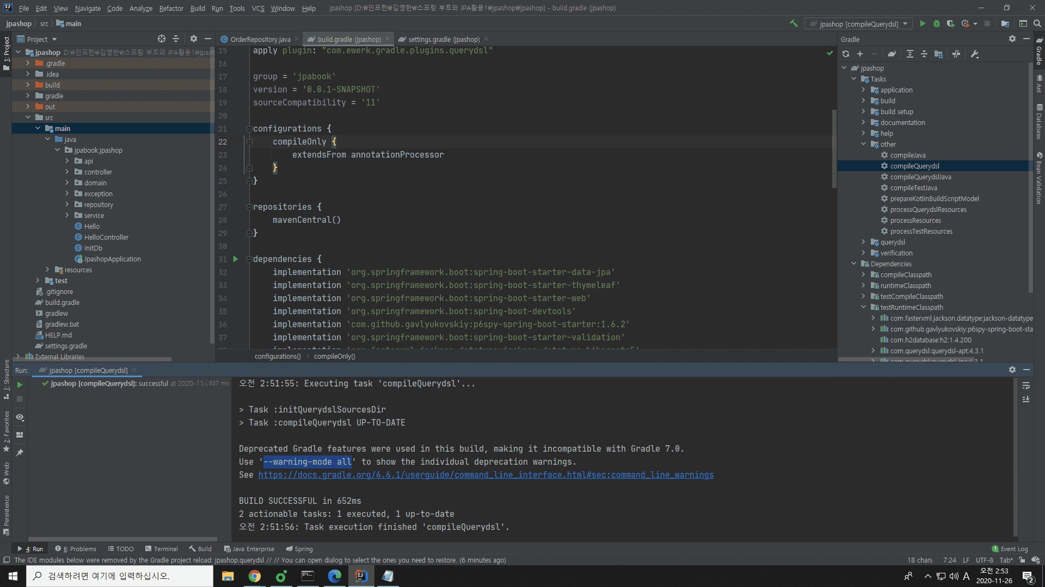Toggle Gradle offline mode

[956, 54]
